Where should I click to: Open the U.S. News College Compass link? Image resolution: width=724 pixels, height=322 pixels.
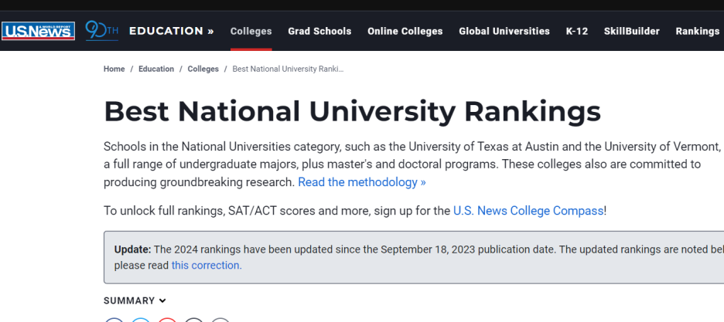tap(528, 211)
